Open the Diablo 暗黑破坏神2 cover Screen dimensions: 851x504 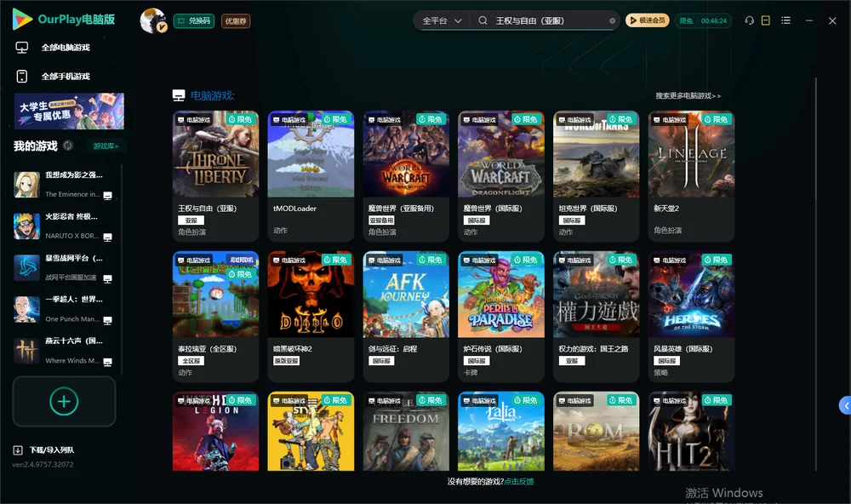coord(311,295)
